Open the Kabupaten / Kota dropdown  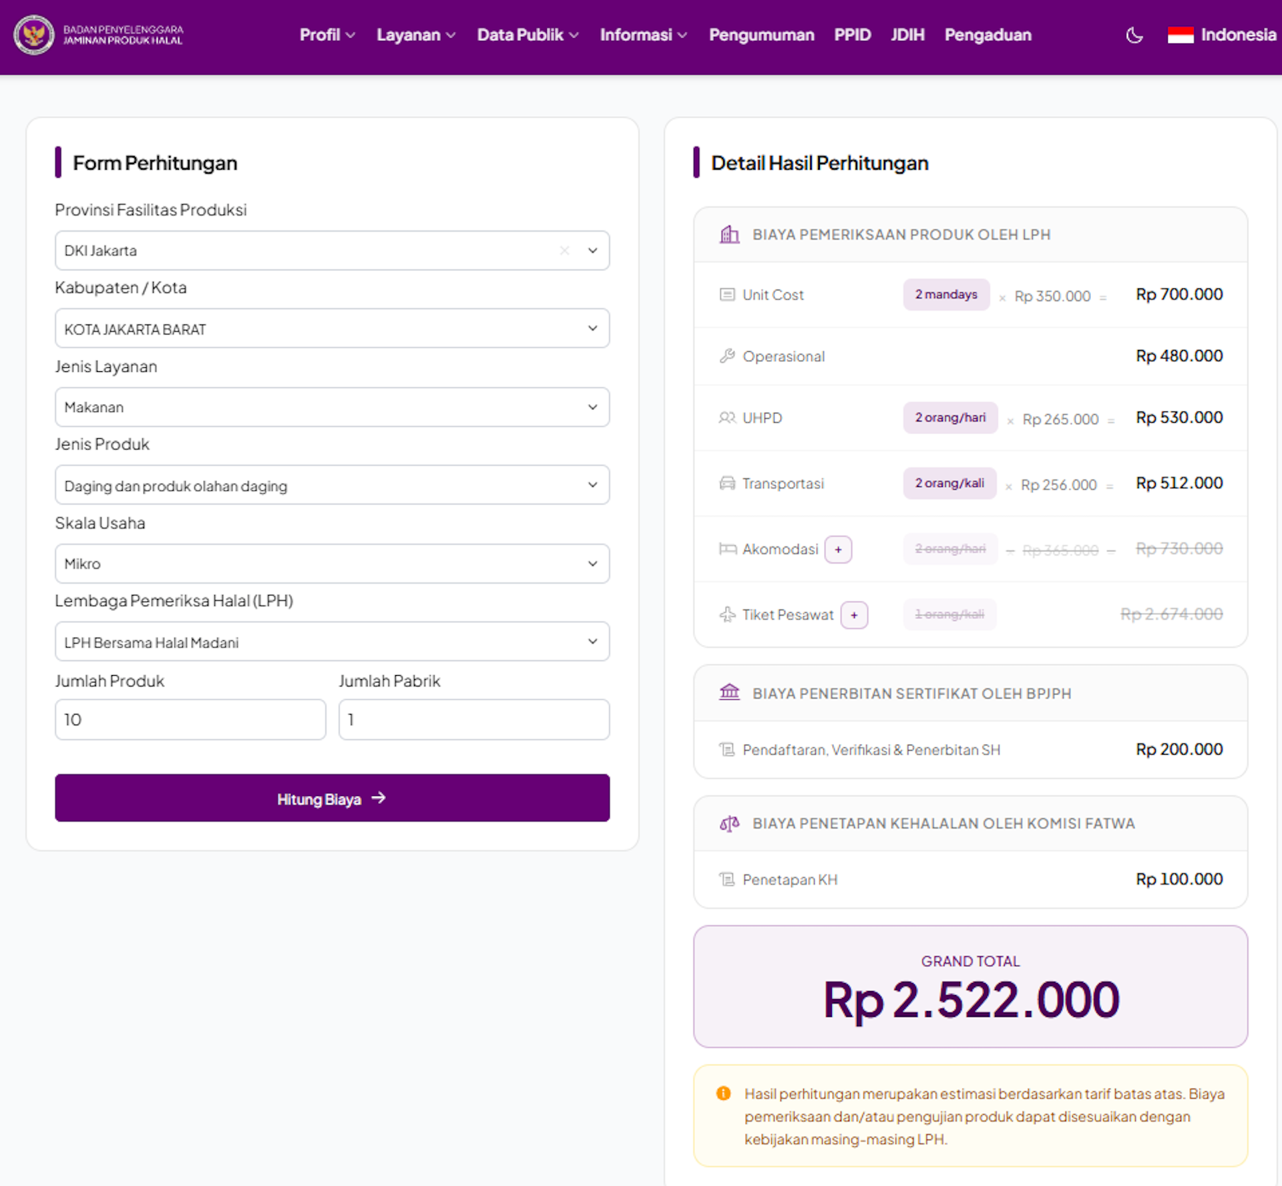(x=332, y=328)
